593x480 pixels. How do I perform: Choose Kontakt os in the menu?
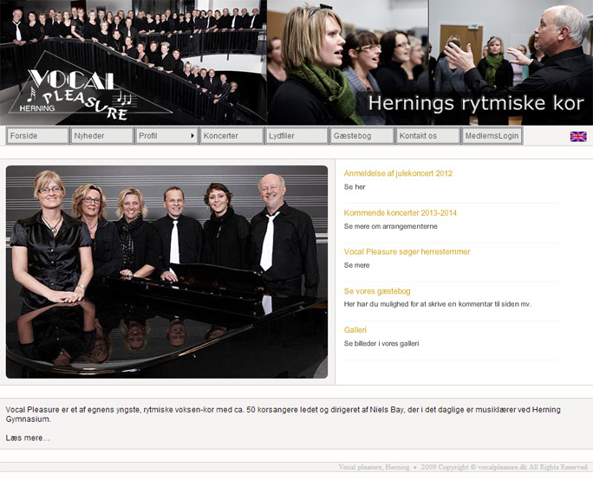pyautogui.click(x=427, y=136)
